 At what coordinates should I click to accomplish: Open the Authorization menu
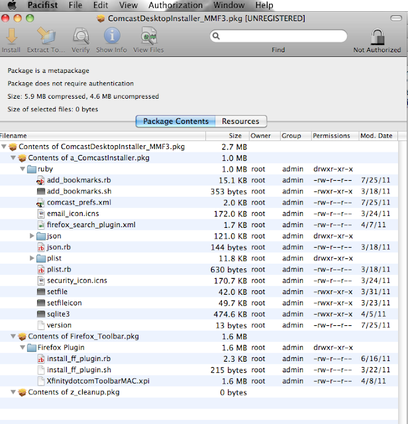(x=176, y=5)
